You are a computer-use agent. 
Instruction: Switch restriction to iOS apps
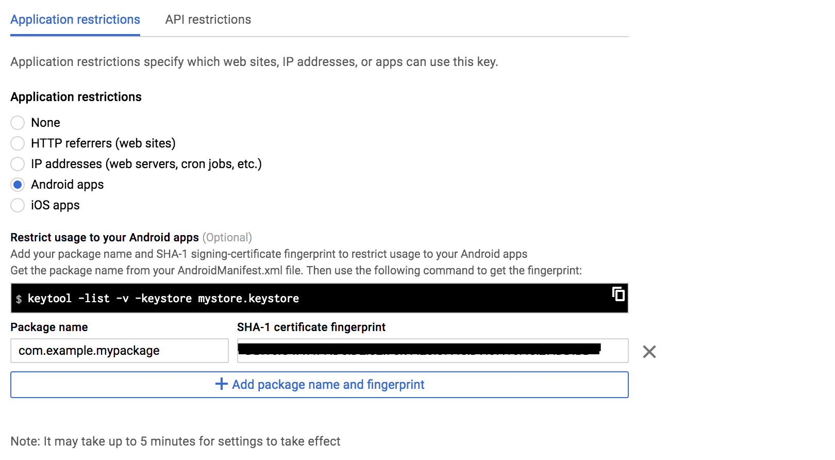coord(18,205)
